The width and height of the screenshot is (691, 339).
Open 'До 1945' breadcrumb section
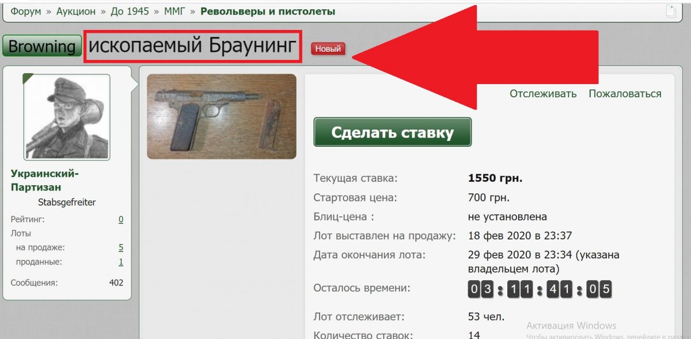tap(130, 12)
